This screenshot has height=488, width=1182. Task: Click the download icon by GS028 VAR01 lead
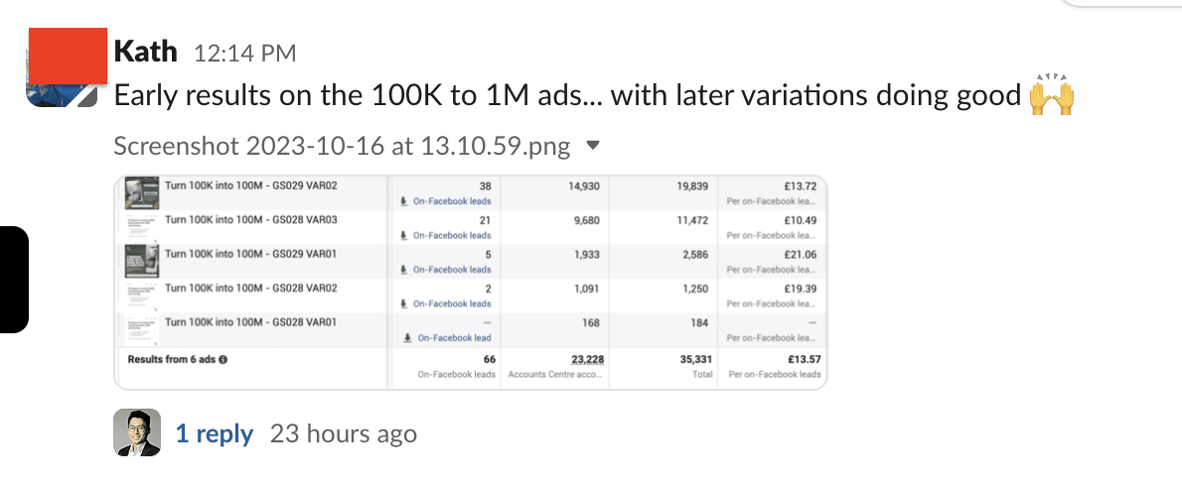coord(407,338)
